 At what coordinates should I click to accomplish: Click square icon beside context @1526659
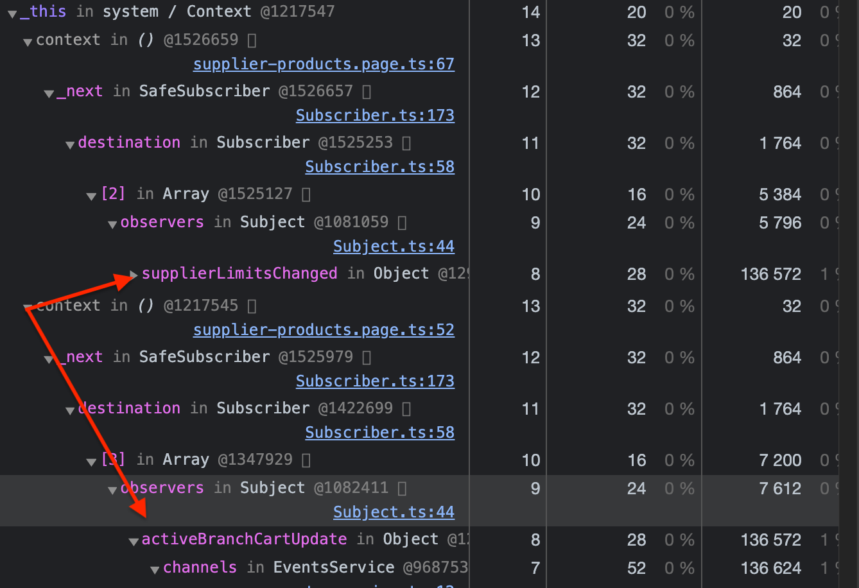click(252, 40)
